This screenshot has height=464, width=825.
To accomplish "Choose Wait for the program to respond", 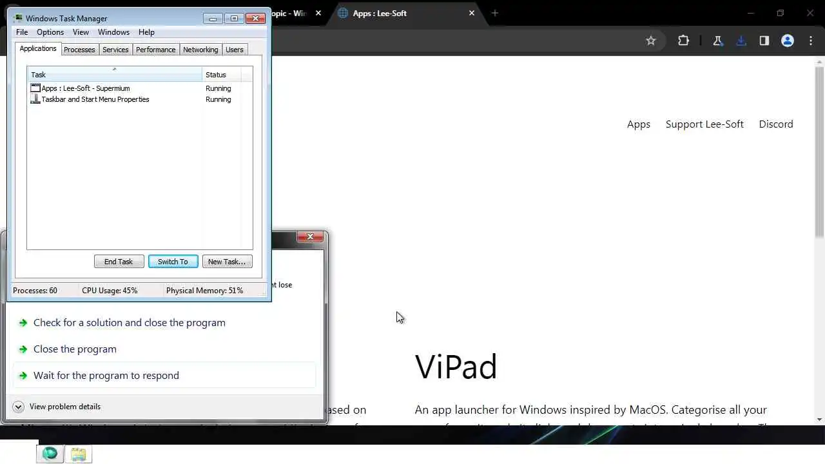I will point(164,376).
